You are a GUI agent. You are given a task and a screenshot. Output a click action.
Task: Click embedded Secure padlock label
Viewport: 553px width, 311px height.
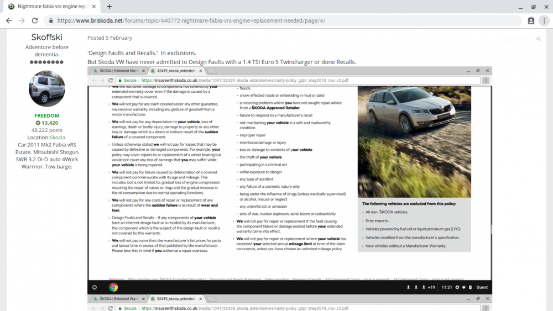128,80
